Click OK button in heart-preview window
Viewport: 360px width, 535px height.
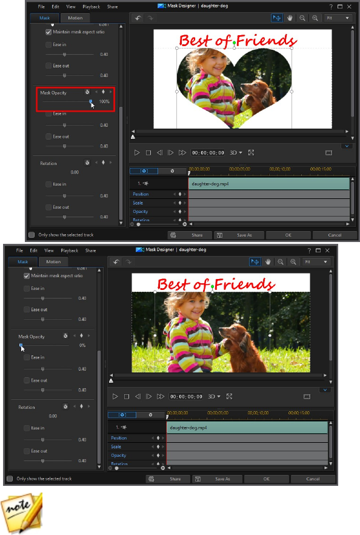click(288, 235)
